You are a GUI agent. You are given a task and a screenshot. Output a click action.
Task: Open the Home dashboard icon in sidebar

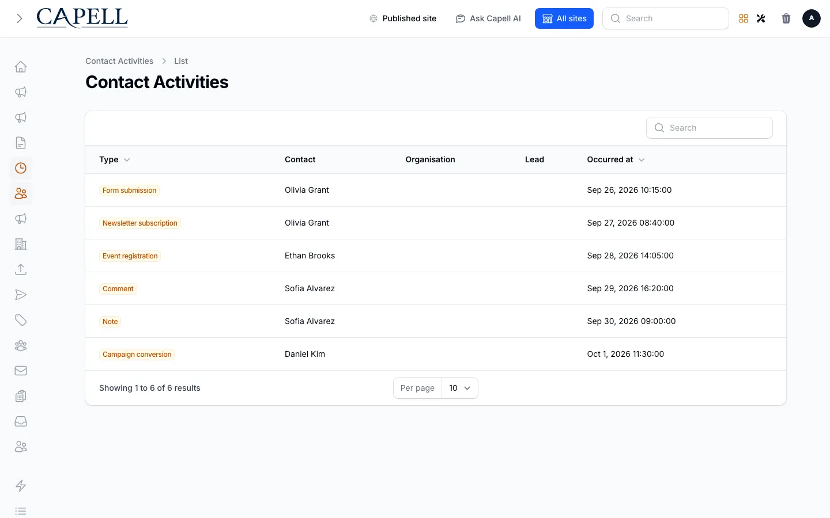21,67
